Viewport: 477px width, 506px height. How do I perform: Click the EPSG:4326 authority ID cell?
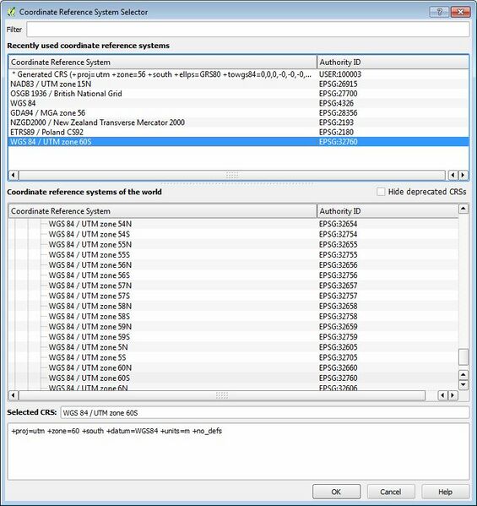[336, 103]
